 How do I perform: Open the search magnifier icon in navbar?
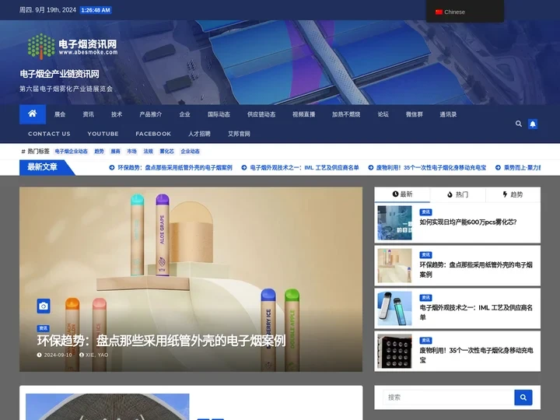point(519,124)
